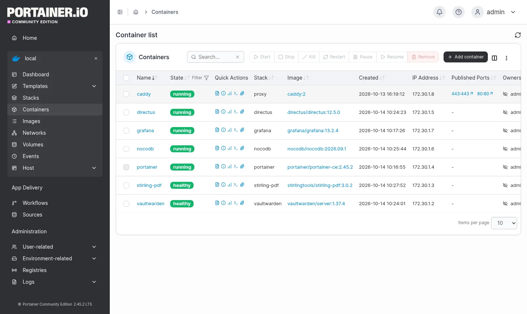Open the help question mark icon
Viewport: 527px width, 314px height.
[459, 12]
